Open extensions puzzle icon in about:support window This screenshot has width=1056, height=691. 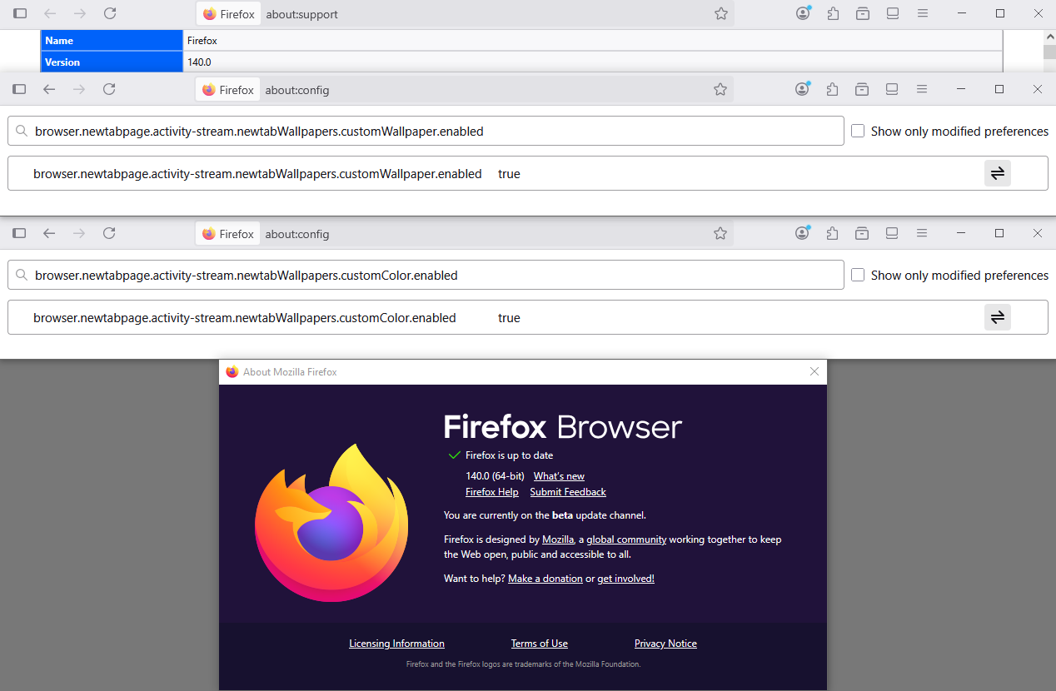coord(833,13)
